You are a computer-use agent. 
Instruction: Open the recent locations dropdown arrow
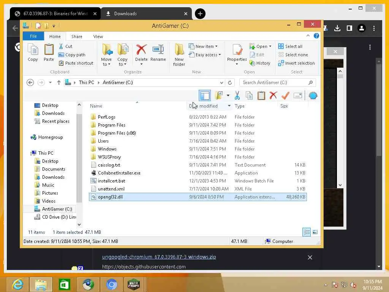pyautogui.click(x=50, y=83)
